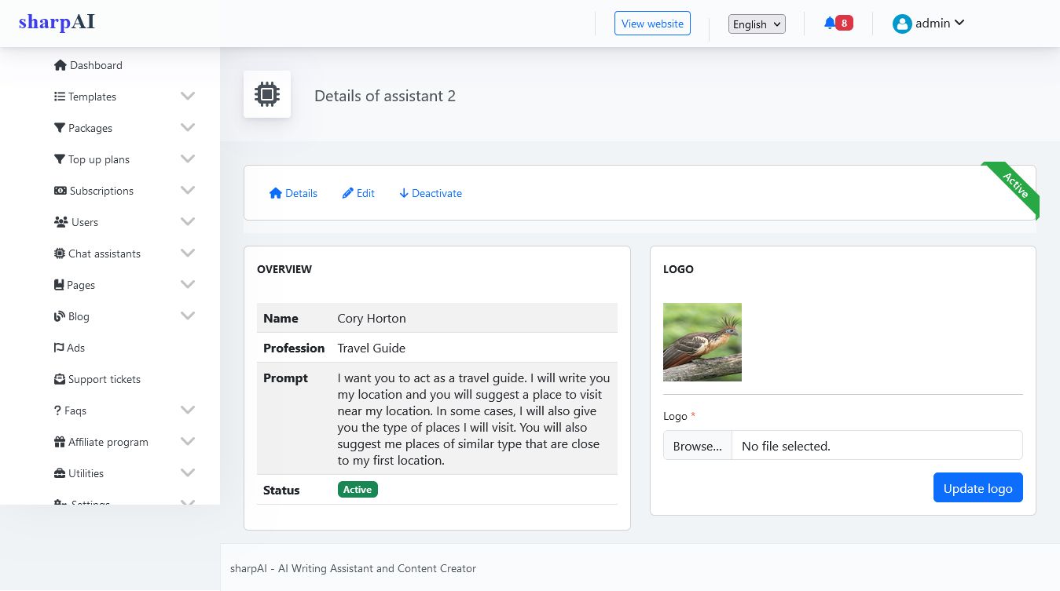The height and width of the screenshot is (591, 1060).
Task: Click the Users group icon in sidebar
Action: coord(61,222)
